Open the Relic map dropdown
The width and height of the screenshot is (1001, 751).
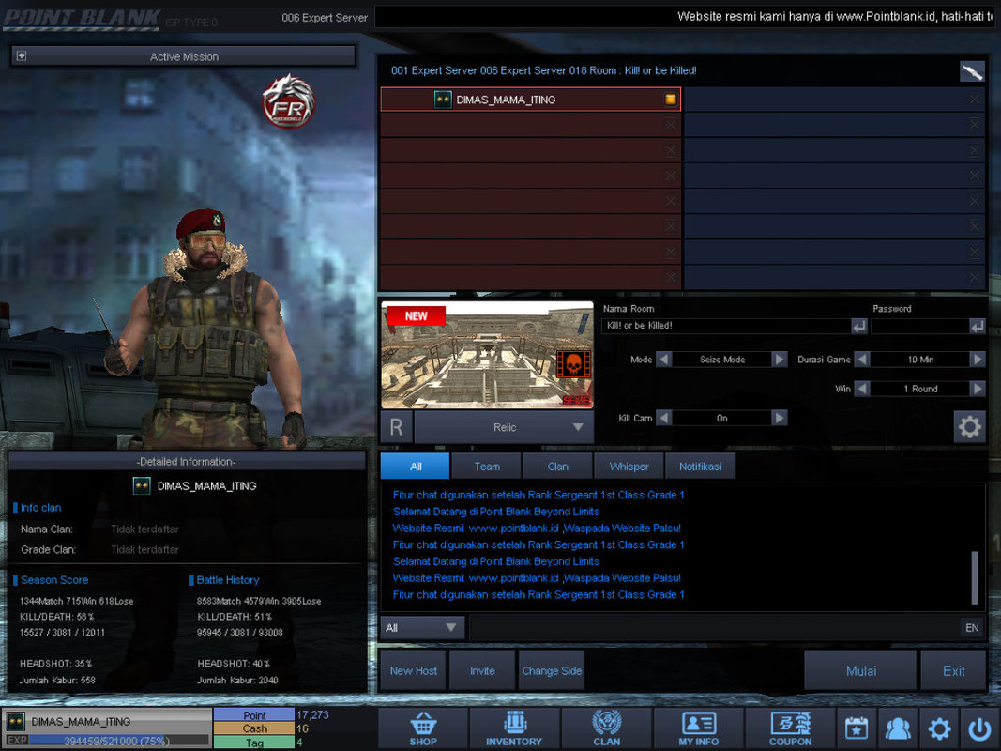505,427
